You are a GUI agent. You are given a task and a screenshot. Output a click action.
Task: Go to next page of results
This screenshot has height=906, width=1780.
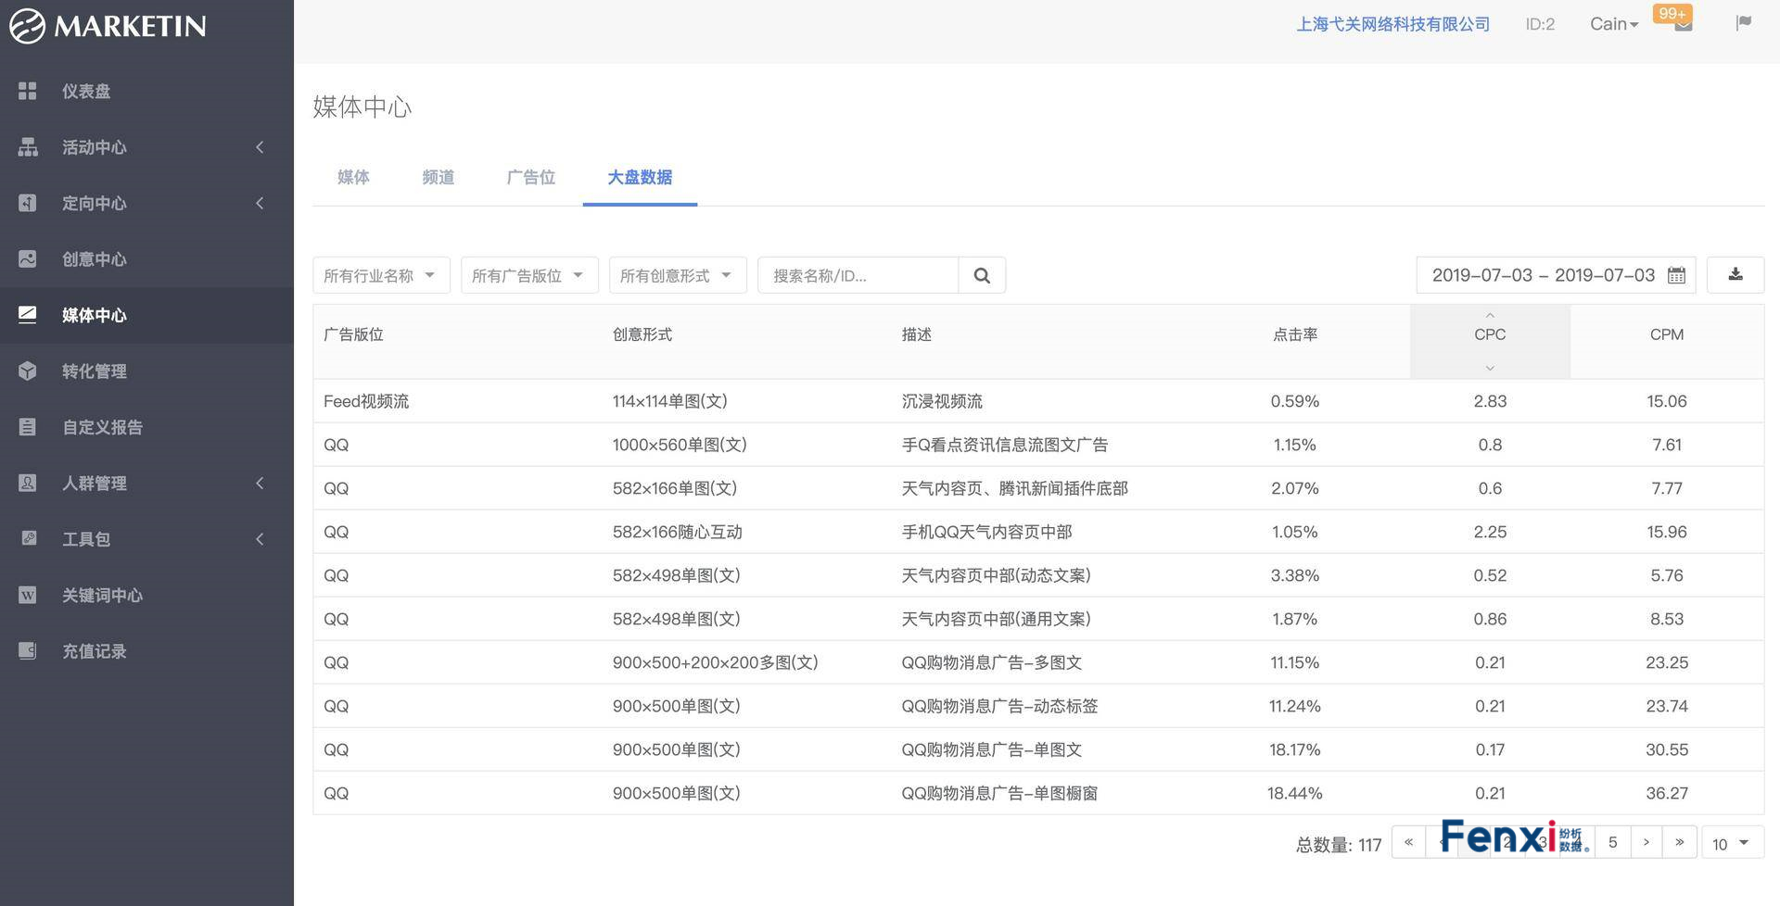pyautogui.click(x=1646, y=842)
